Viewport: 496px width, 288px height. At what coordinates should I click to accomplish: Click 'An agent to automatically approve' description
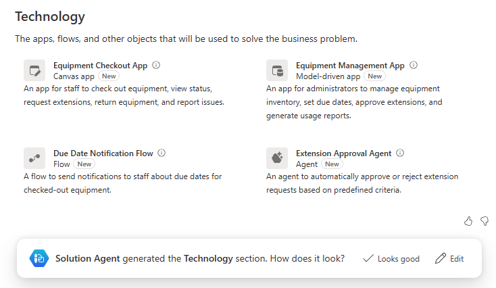click(362, 183)
